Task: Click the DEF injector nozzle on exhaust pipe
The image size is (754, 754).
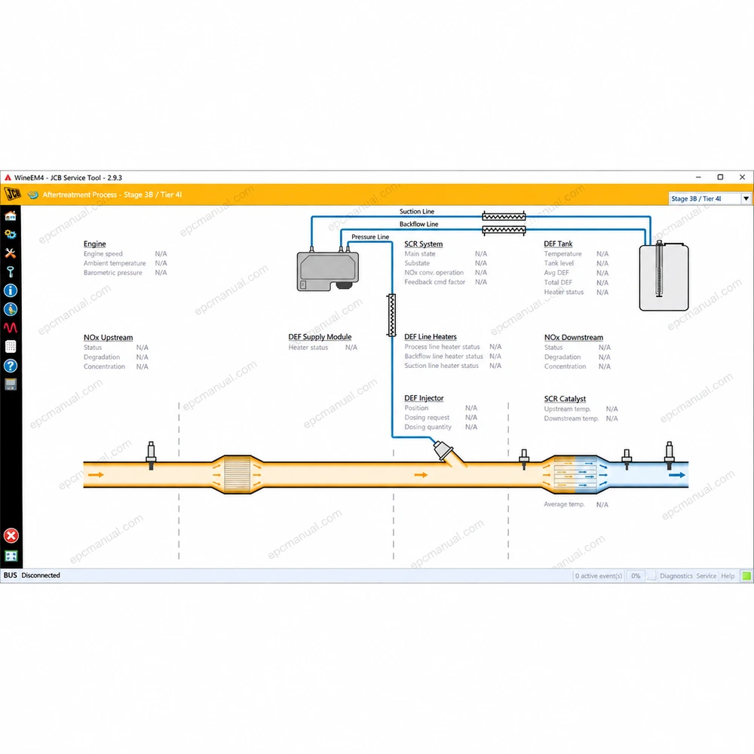Action: [445, 452]
